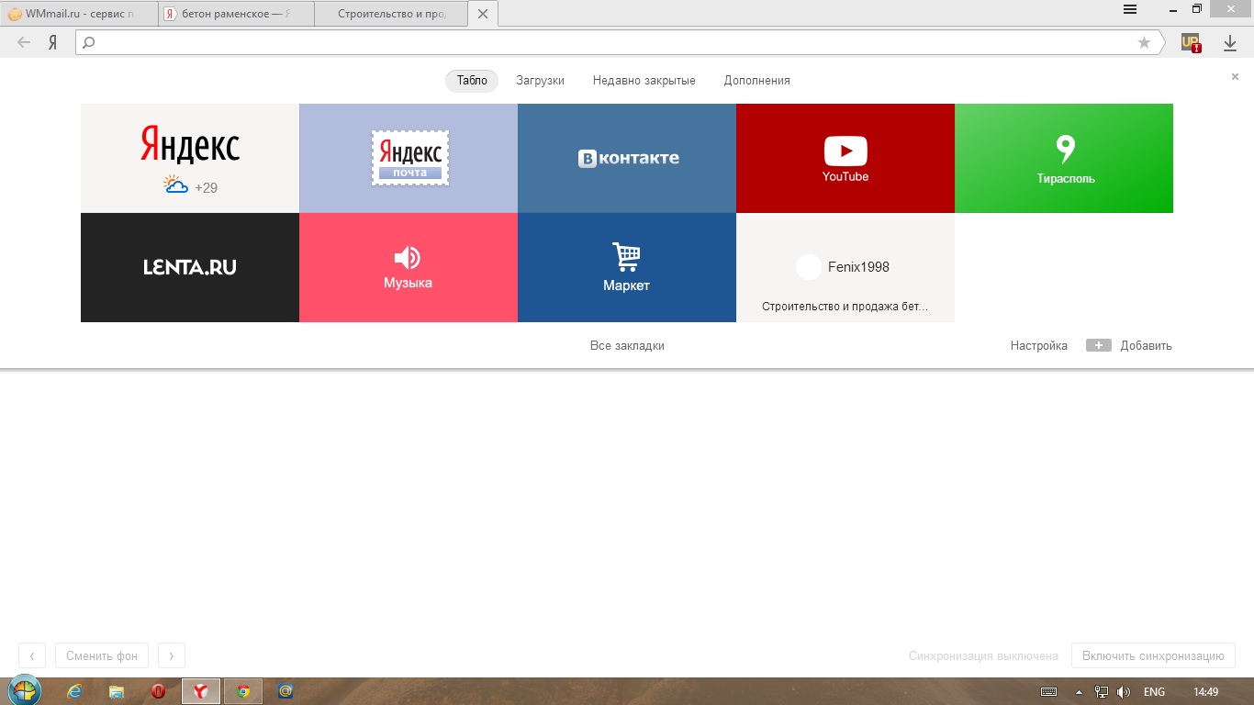This screenshot has height=705, width=1254.
Task: Switch to the 'Строительство и про...' tab
Action: (391, 14)
